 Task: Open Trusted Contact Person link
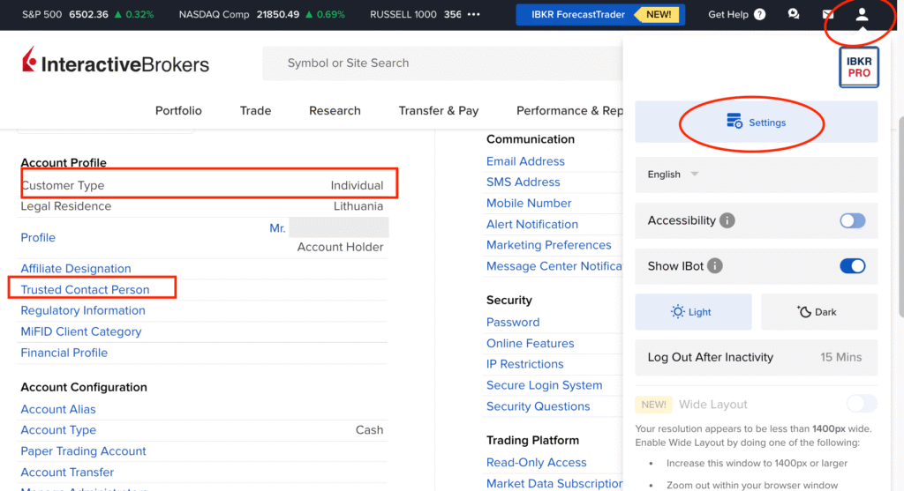tap(85, 289)
